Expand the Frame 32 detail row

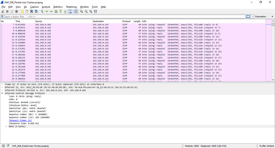(2, 84)
